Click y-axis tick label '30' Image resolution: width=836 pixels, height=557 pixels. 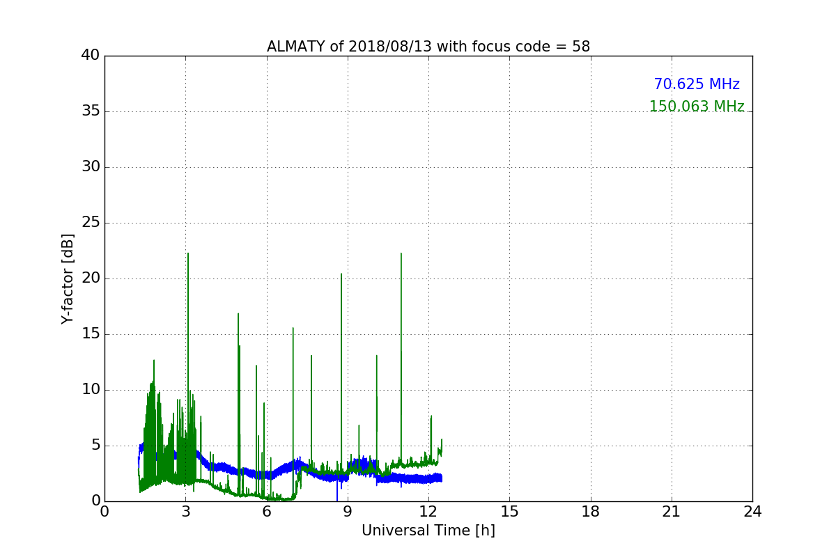(x=91, y=166)
